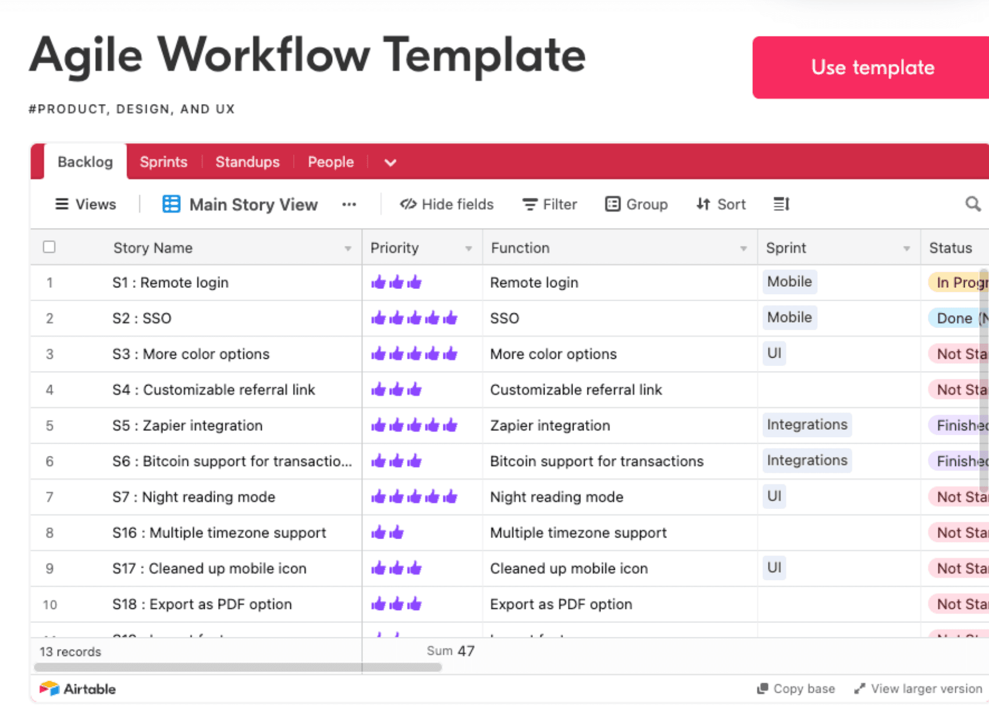Click Hide fields in the toolbar
The image size is (989, 713).
pyautogui.click(x=446, y=204)
